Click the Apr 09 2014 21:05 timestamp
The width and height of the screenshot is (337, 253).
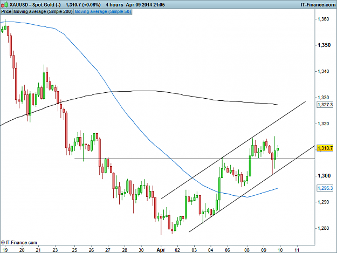coord(145,4)
